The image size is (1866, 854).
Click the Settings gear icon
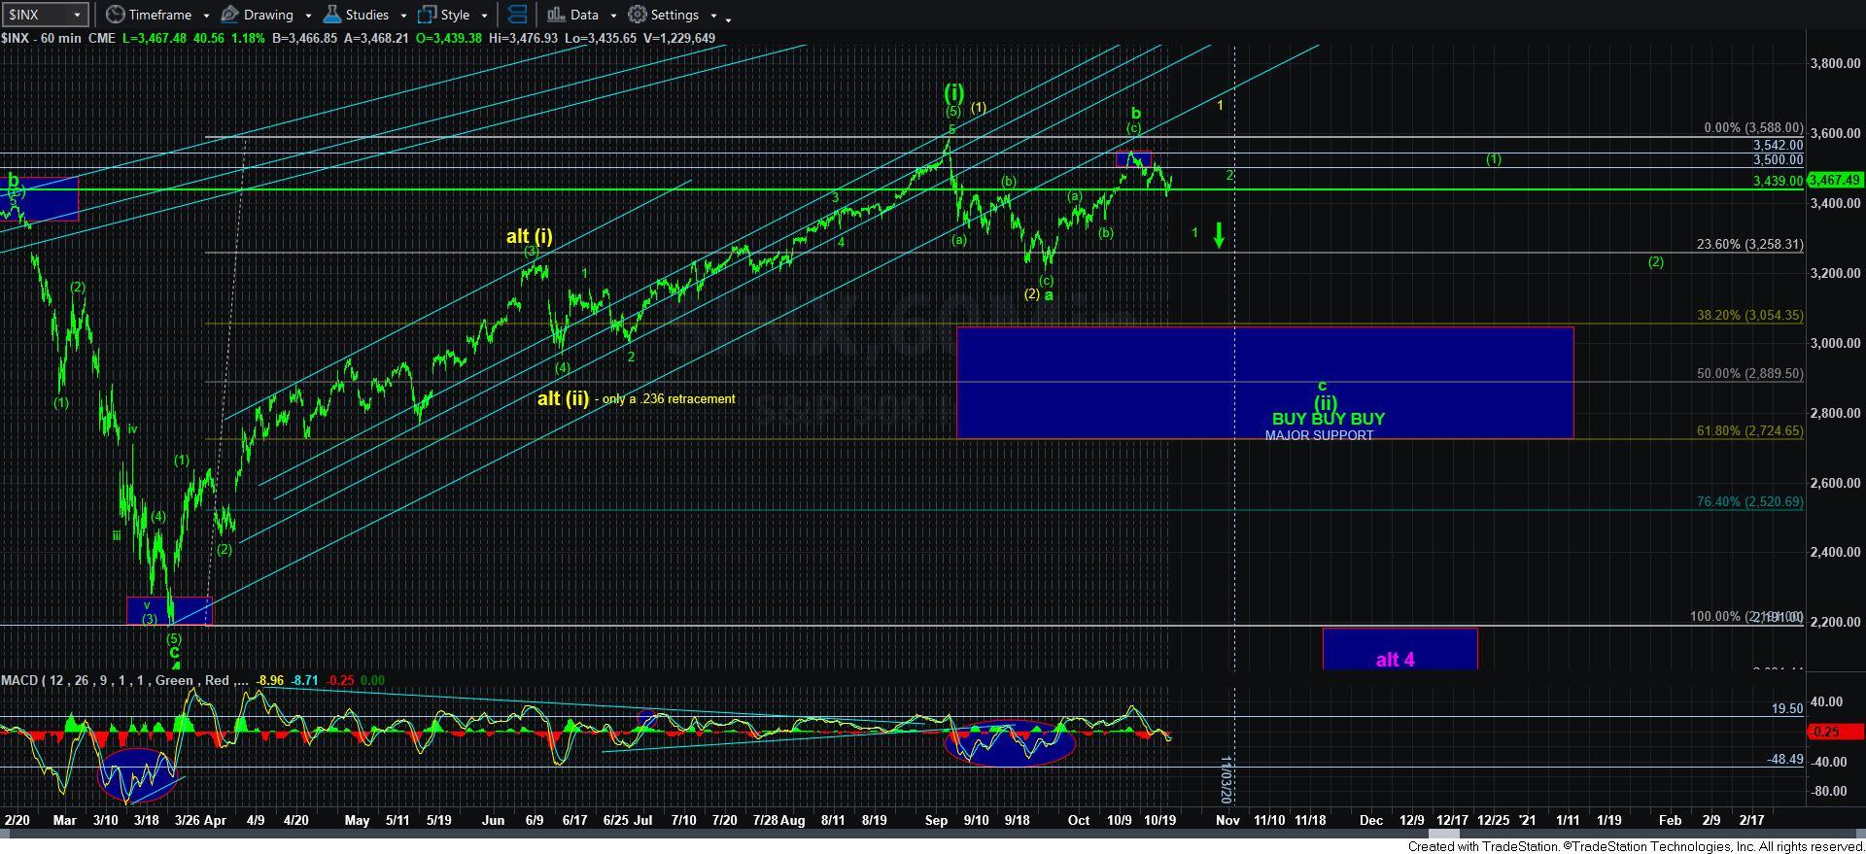tap(638, 15)
